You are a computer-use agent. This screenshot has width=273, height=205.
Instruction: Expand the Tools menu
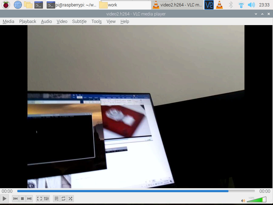tap(97, 21)
